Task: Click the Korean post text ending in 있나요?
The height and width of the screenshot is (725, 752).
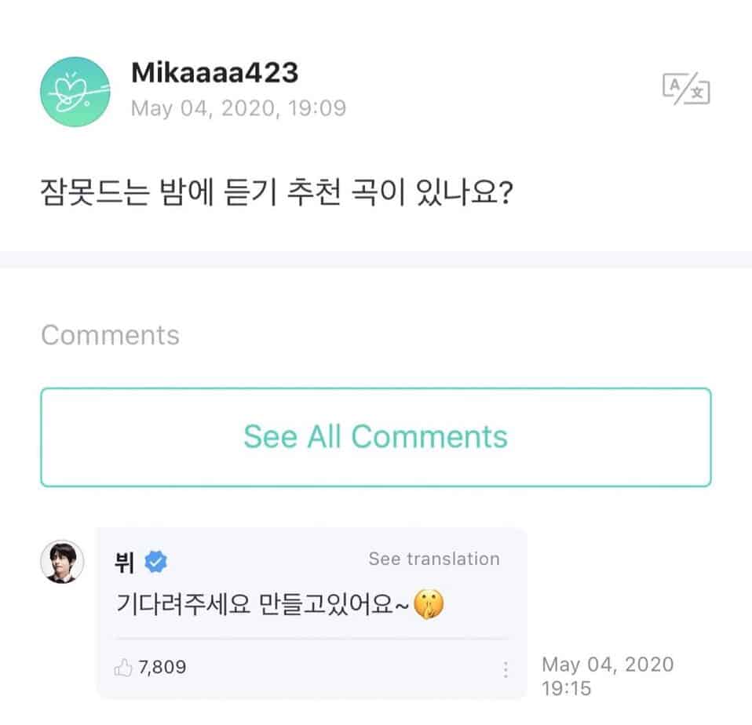Action: coord(277,191)
